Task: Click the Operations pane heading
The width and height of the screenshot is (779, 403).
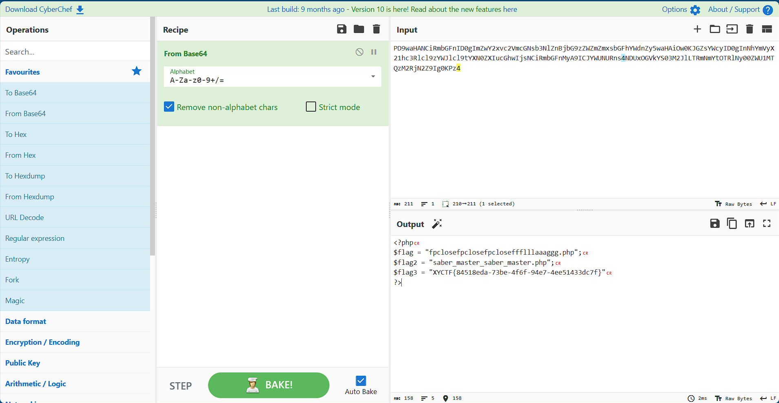Action: pyautogui.click(x=27, y=30)
